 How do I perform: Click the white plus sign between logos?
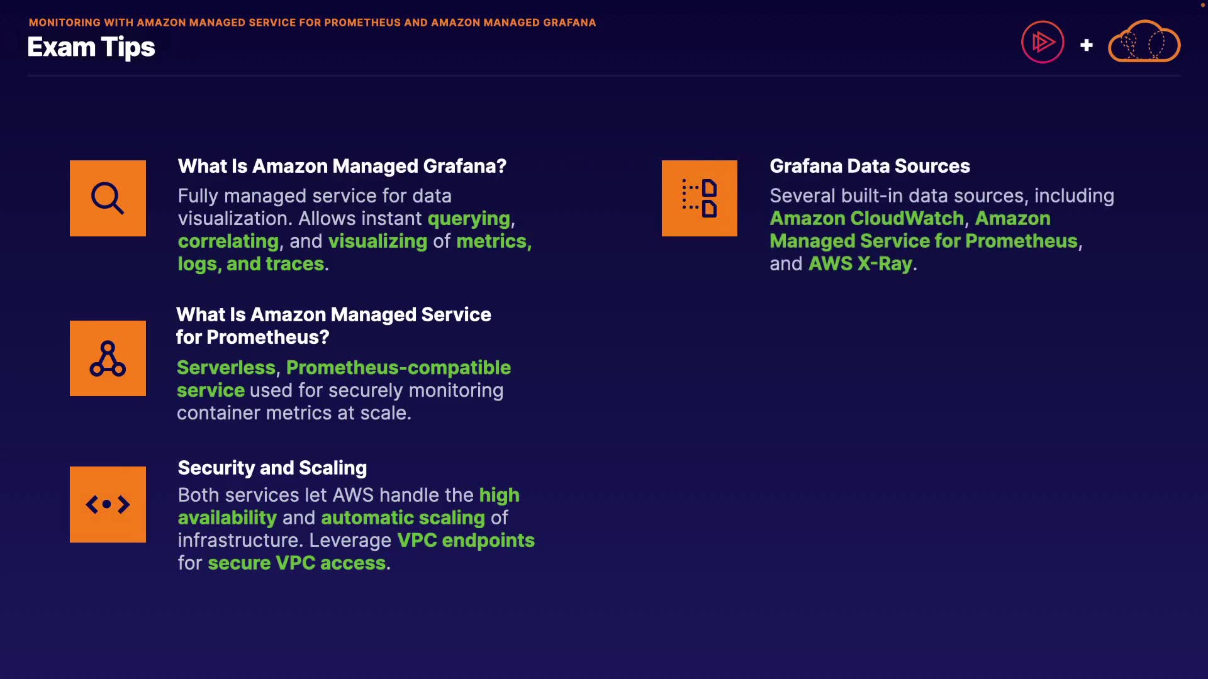click(1086, 45)
